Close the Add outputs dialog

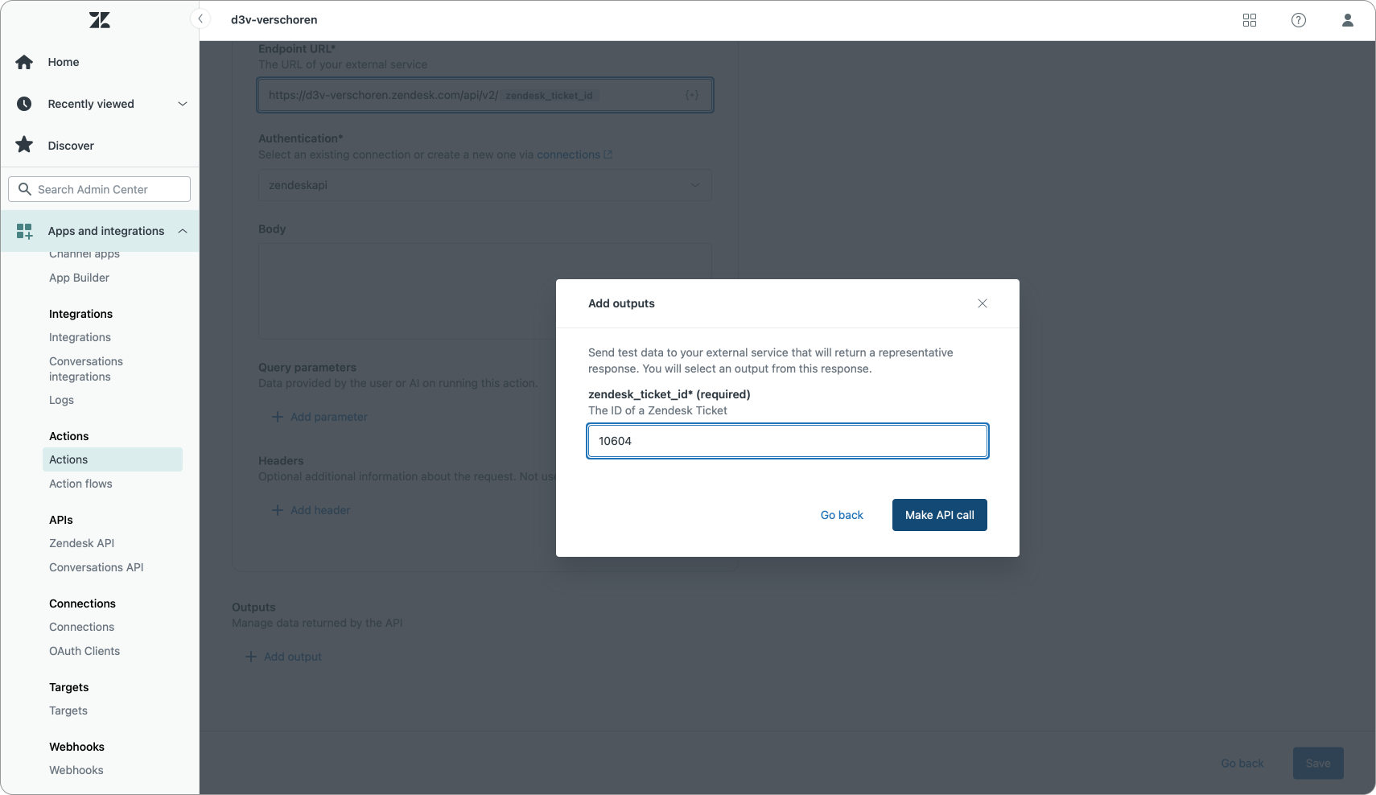pos(983,303)
